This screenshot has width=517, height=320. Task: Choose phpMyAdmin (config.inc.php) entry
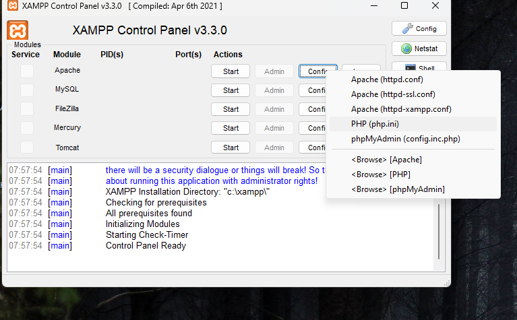(413, 139)
